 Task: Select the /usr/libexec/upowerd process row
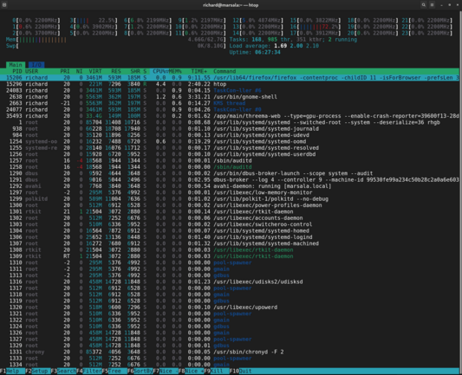tap(230, 307)
